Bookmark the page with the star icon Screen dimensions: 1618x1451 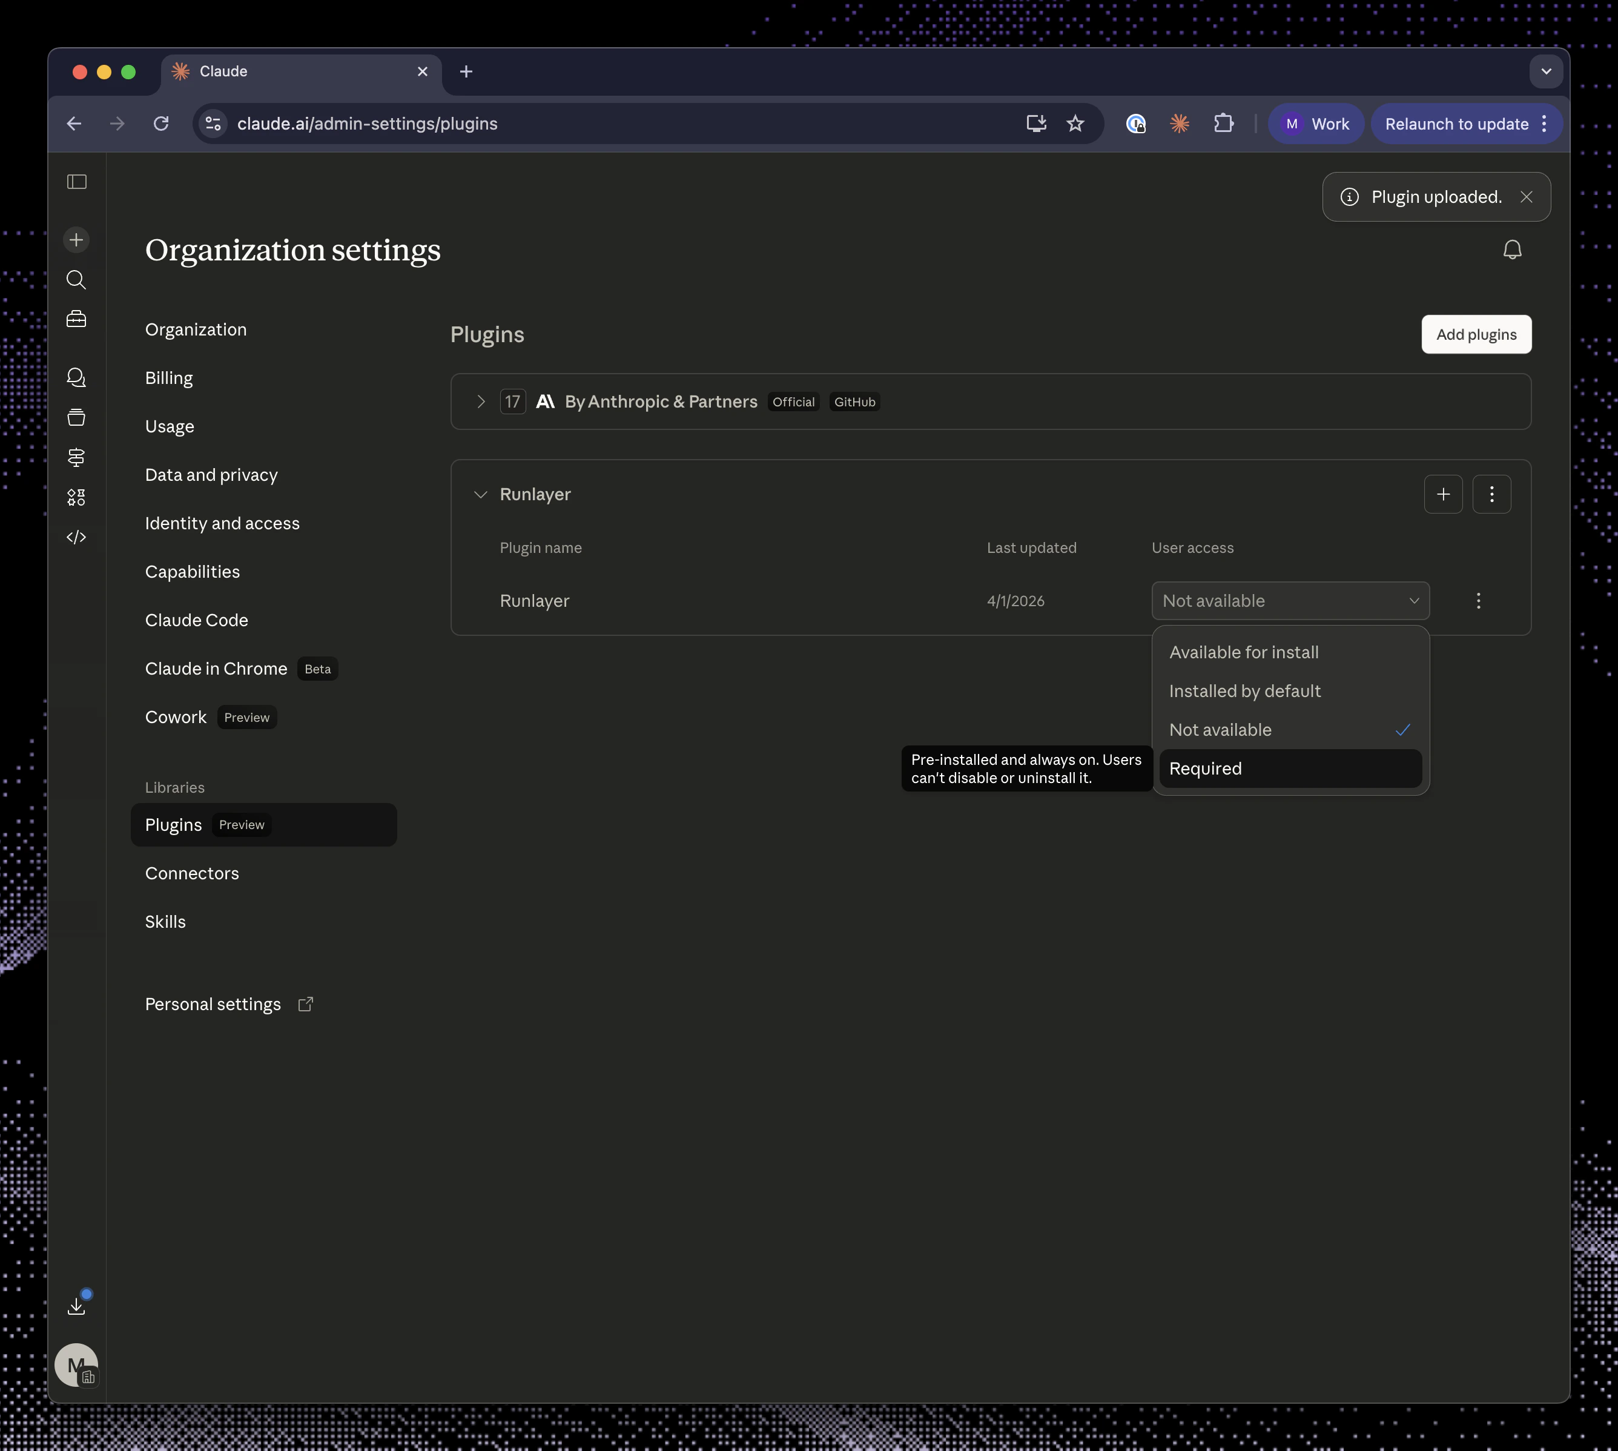point(1075,124)
